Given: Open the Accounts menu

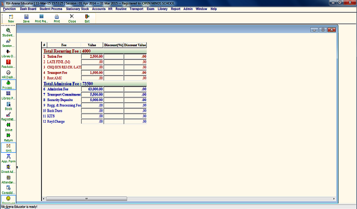Looking at the screenshot, I should [x=98, y=9].
